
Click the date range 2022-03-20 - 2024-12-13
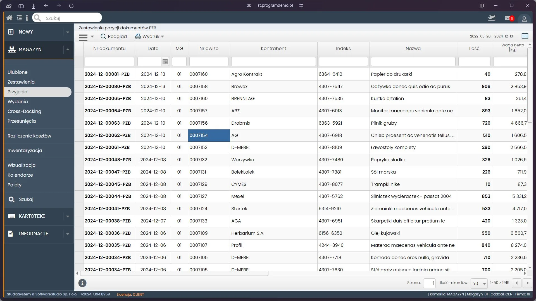(491, 36)
